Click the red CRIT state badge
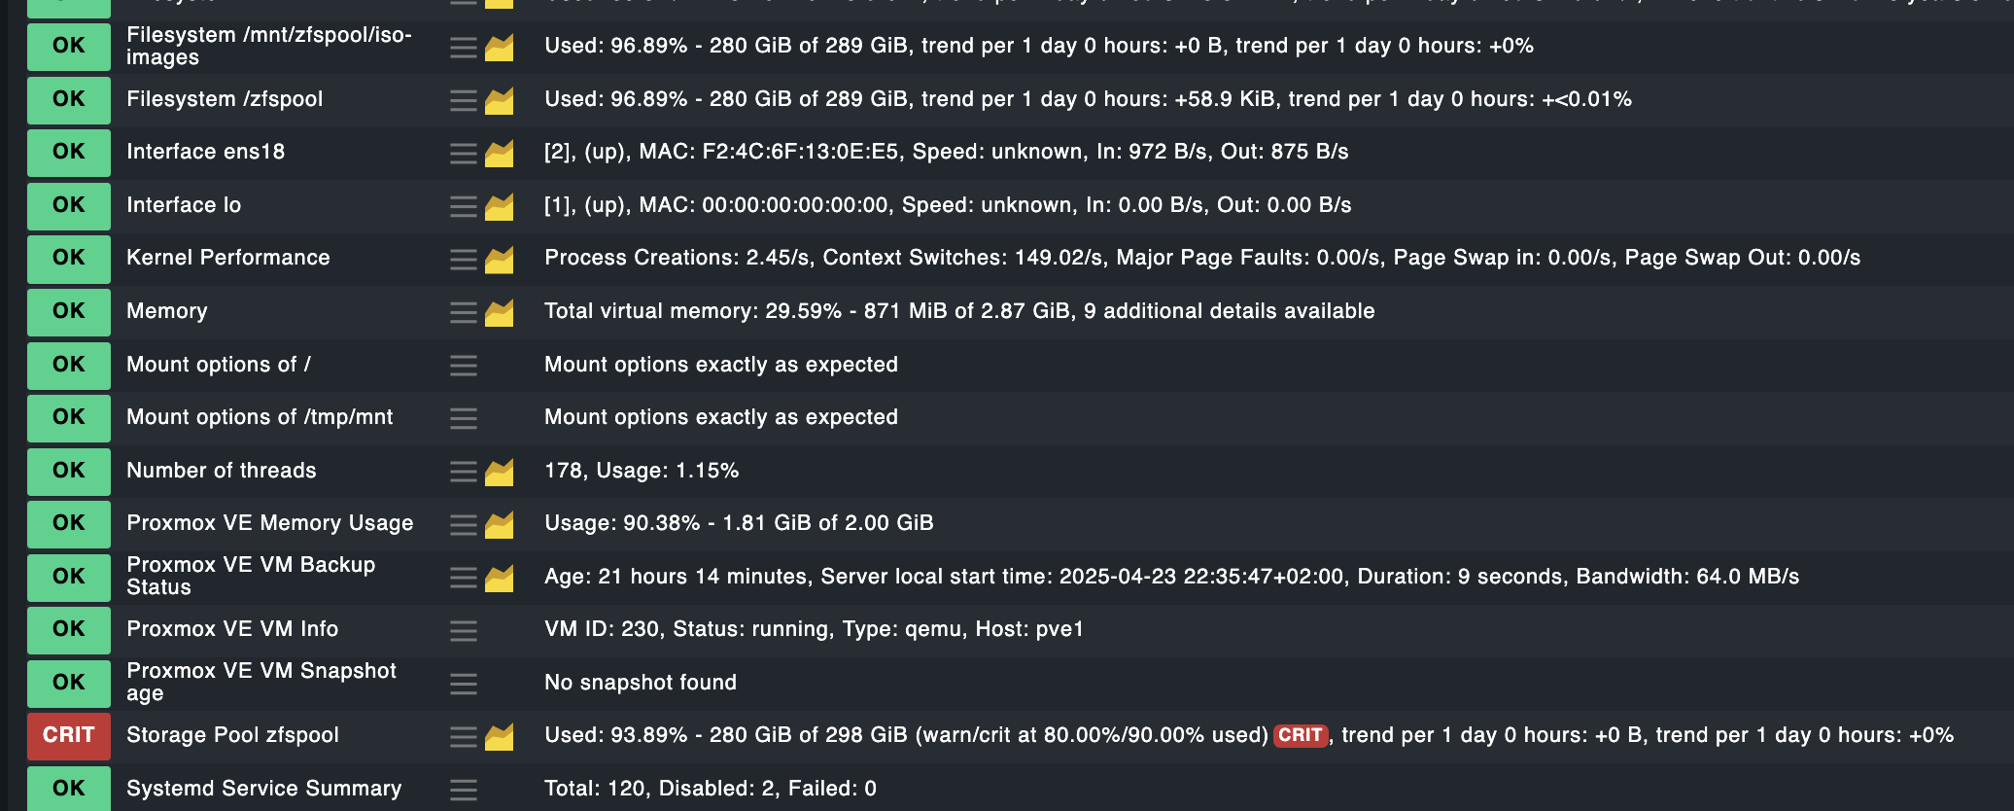2014x811 pixels. coord(68,735)
